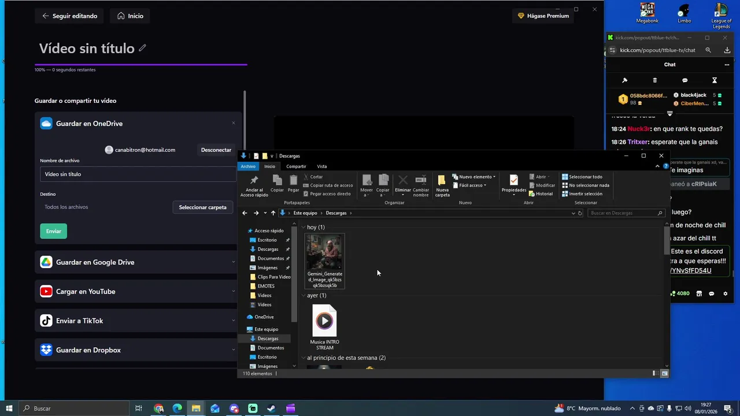Click Pegar acceso directo
This screenshot has height=416, width=740.
tap(327, 194)
